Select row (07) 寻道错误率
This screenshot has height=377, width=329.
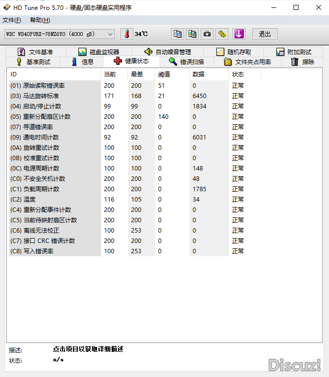point(135,127)
